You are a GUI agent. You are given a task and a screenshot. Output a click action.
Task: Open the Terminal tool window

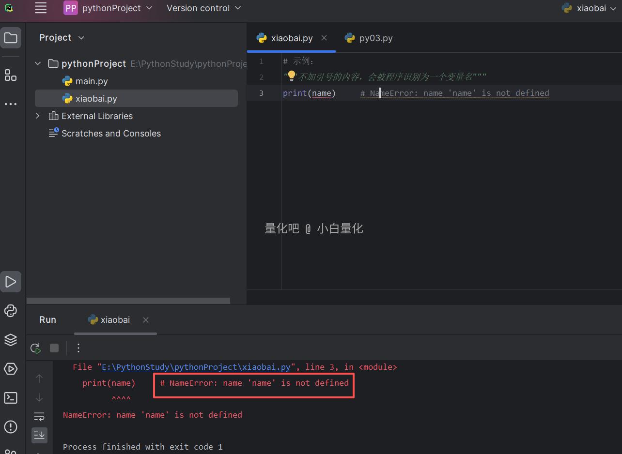pyautogui.click(x=11, y=398)
